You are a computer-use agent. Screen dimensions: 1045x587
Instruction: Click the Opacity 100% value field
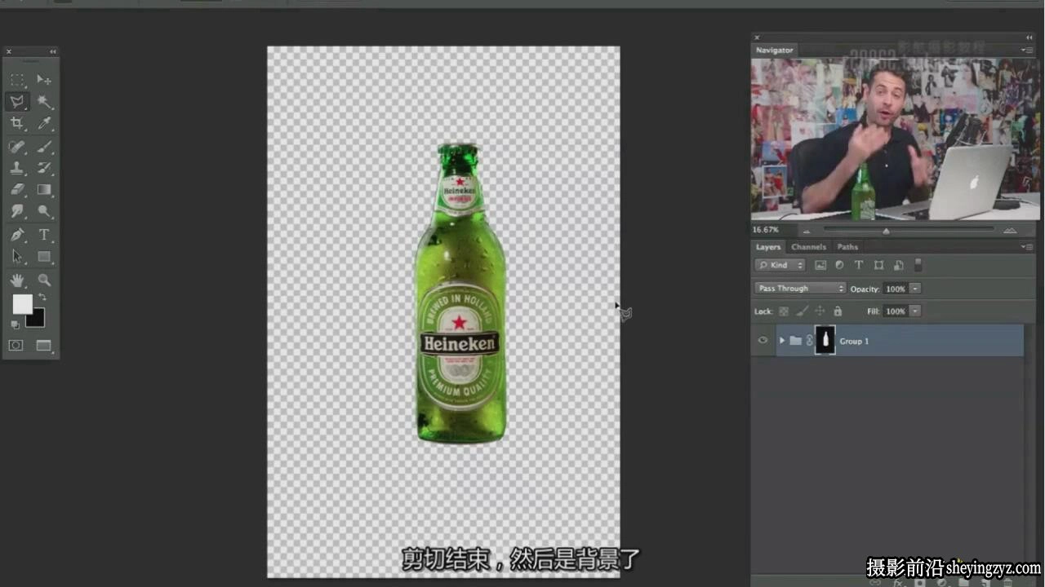pos(896,289)
